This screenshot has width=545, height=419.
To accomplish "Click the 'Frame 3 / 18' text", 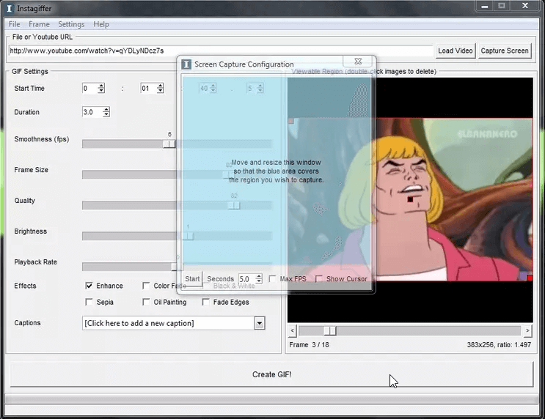I will (x=309, y=345).
